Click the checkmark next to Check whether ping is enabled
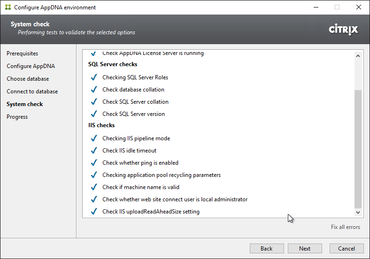Image resolution: width=370 pixels, height=259 pixels. pos(94,162)
